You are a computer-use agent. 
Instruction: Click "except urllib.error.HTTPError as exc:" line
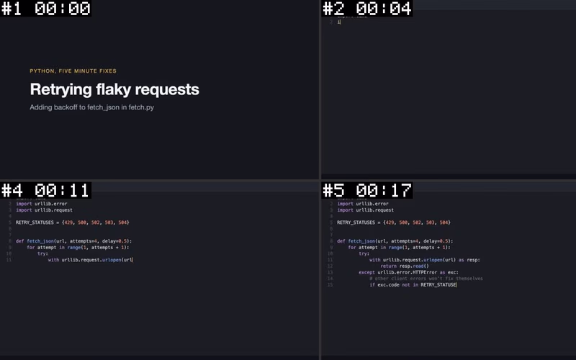point(408,272)
